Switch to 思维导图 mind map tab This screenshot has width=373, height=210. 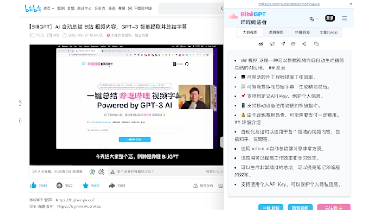point(276,32)
